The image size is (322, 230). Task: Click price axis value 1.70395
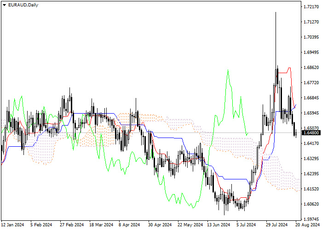point(311,37)
